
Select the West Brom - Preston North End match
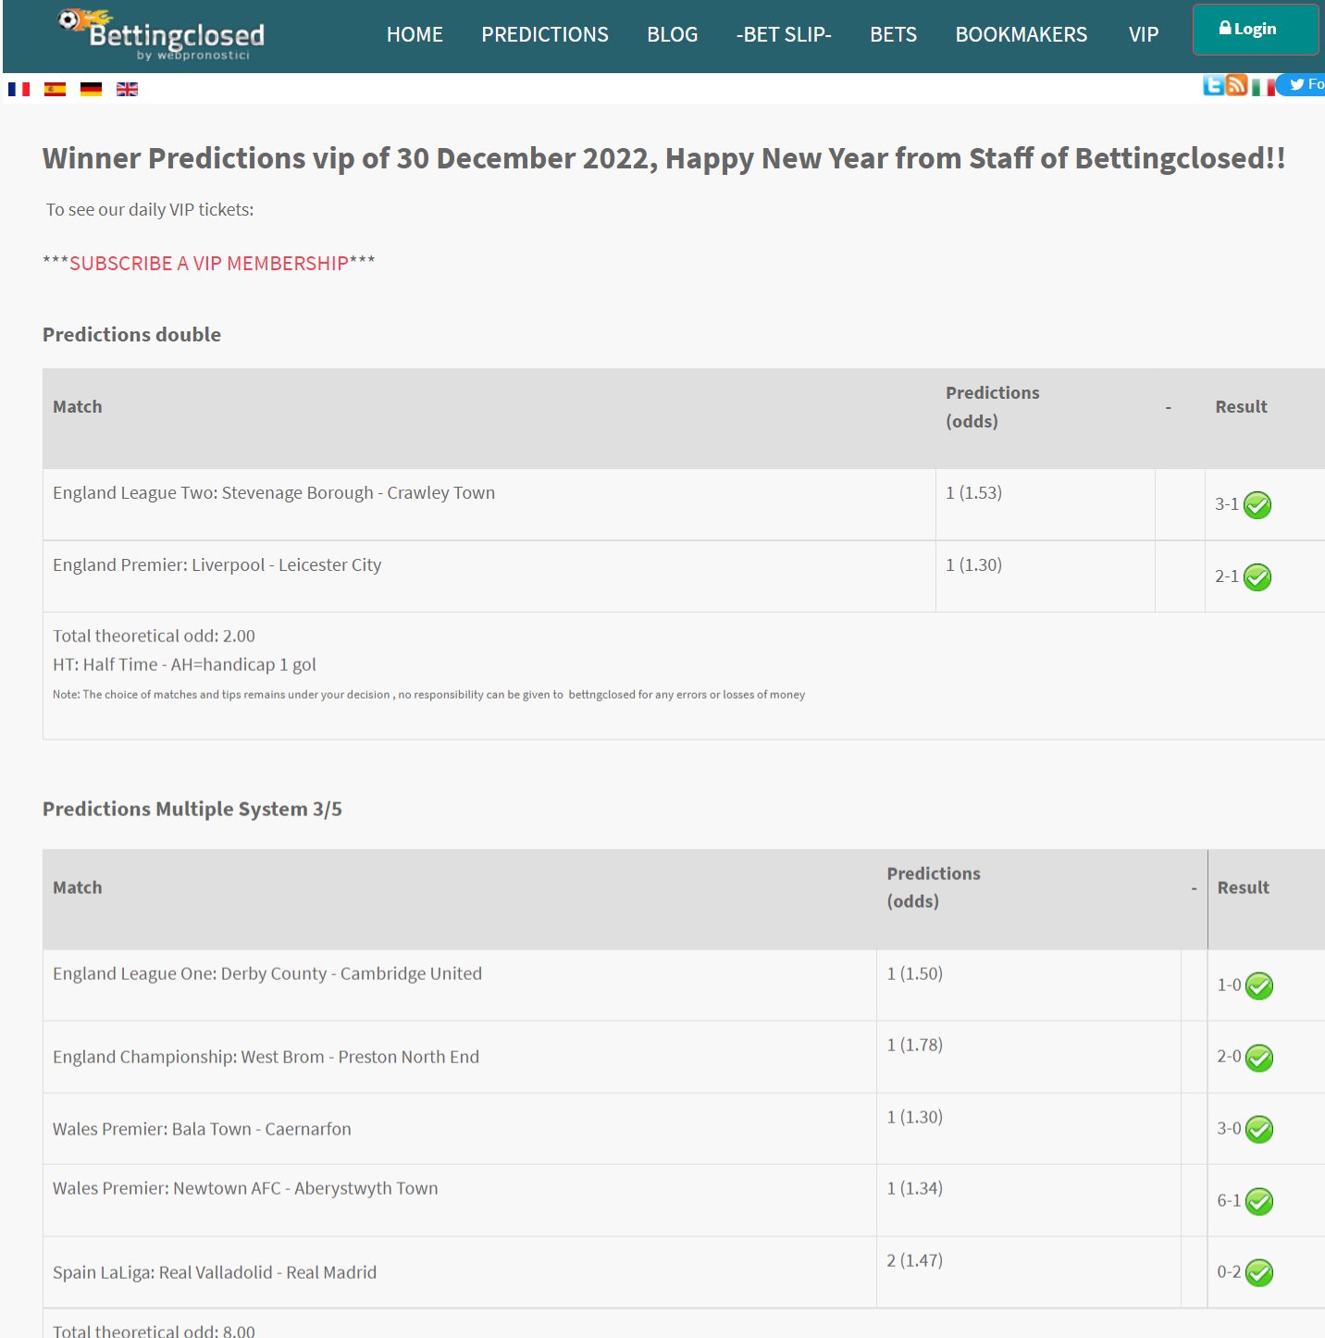(266, 1057)
